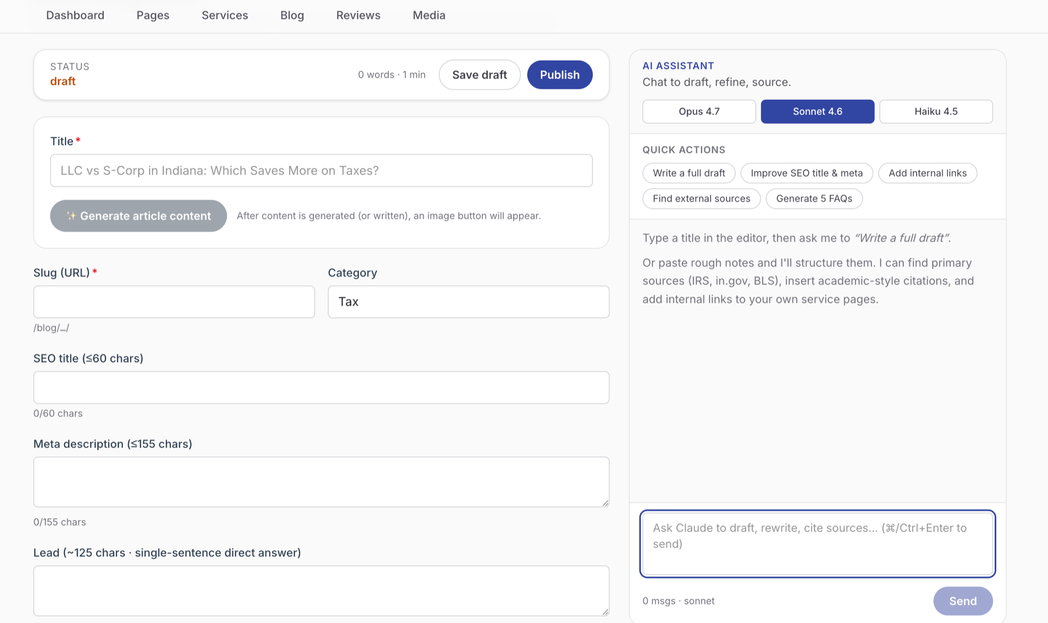The image size is (1048, 623).
Task: Run the Write a full draft action
Action: coord(688,173)
